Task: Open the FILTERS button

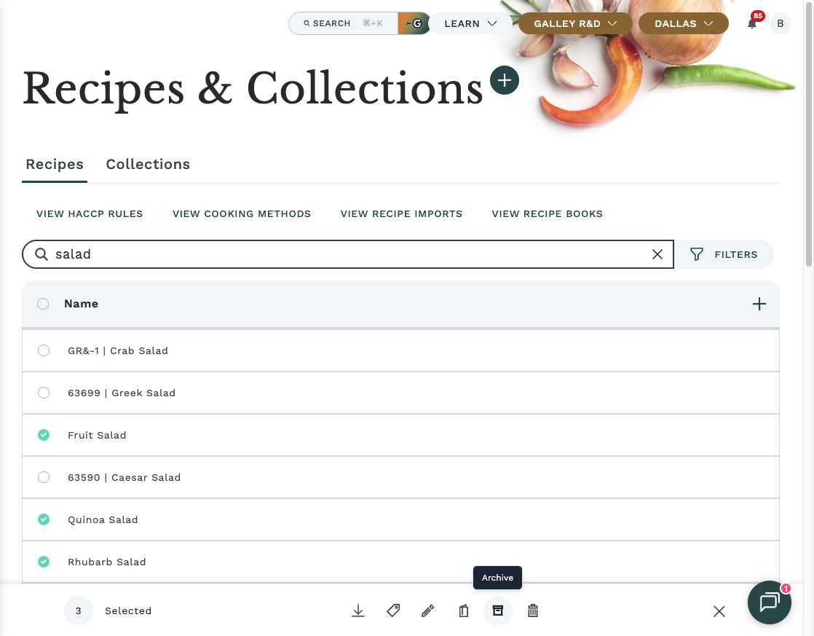Action: point(724,254)
